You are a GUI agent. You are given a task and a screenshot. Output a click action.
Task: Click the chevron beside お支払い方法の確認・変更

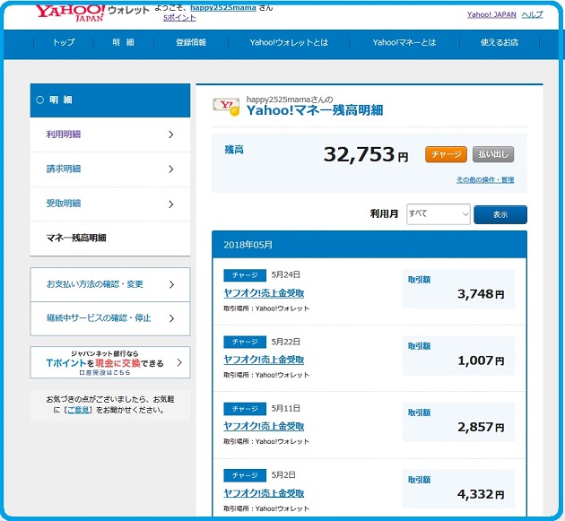coord(171,284)
